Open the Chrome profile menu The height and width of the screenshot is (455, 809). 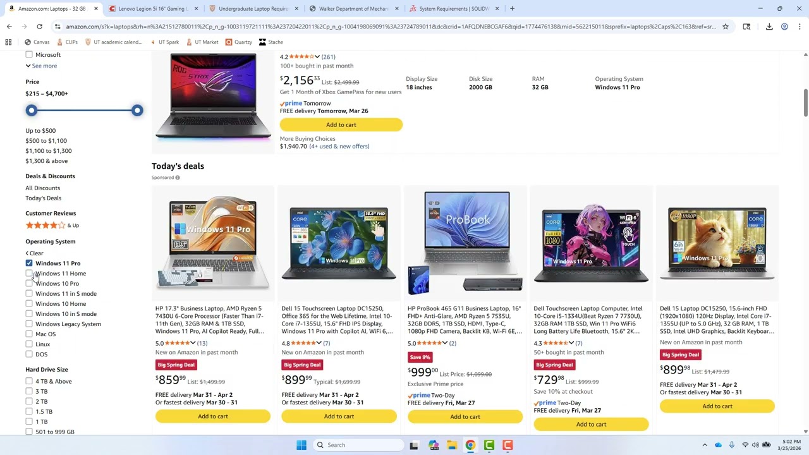tap(784, 27)
